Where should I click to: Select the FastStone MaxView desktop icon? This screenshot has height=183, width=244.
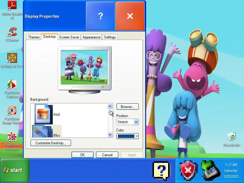[x=12, y=141]
